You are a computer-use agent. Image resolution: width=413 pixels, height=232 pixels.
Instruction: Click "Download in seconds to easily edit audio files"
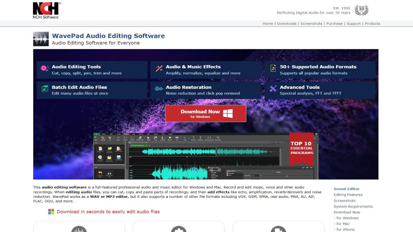tap(108, 212)
